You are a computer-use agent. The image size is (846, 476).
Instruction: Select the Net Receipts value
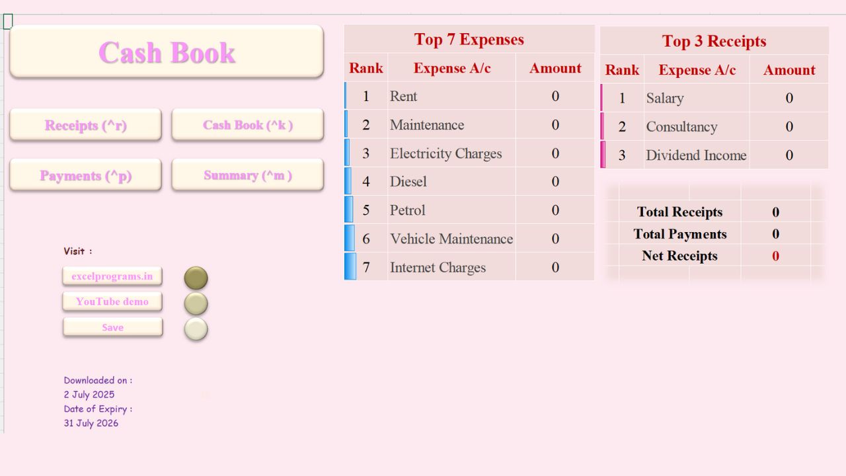(775, 256)
